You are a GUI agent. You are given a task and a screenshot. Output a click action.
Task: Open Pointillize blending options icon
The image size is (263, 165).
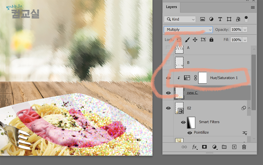tap(245, 133)
